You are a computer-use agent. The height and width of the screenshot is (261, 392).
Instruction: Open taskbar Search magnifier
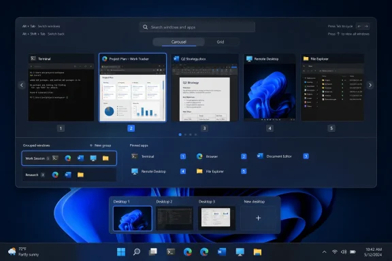click(137, 252)
